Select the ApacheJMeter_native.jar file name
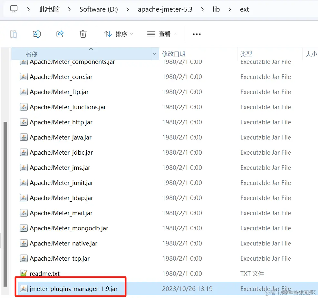 (63, 244)
